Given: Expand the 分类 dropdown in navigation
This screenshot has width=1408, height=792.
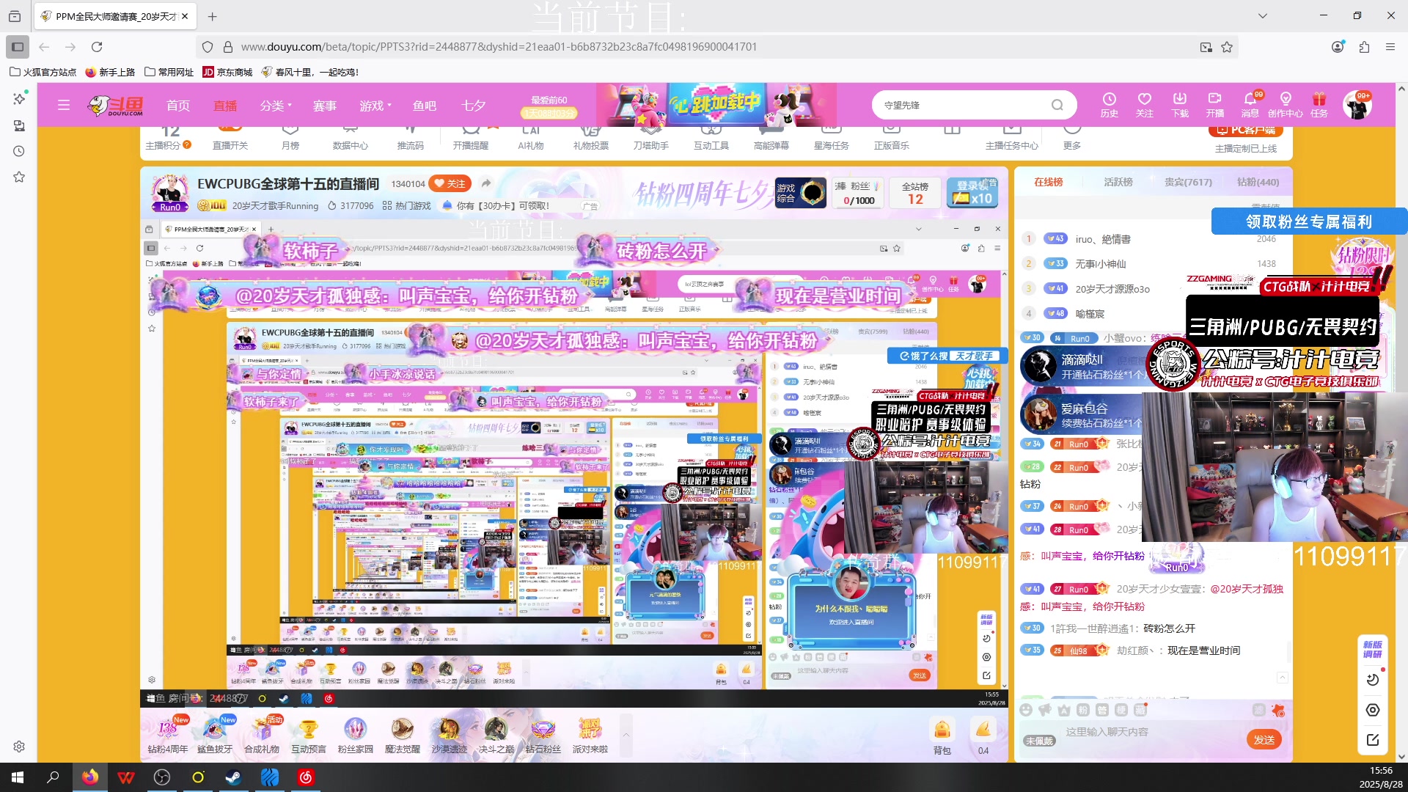Looking at the screenshot, I should click(x=276, y=106).
